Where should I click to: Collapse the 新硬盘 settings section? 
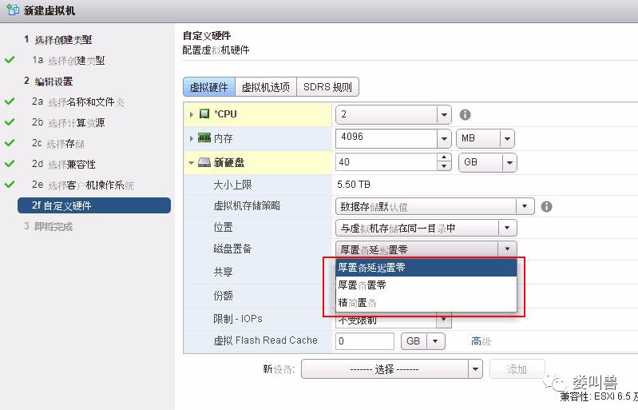[191, 163]
